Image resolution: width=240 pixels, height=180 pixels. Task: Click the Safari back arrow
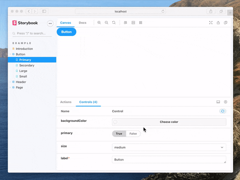[x=29, y=11]
